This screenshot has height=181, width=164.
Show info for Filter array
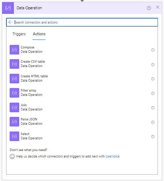(x=153, y=93)
